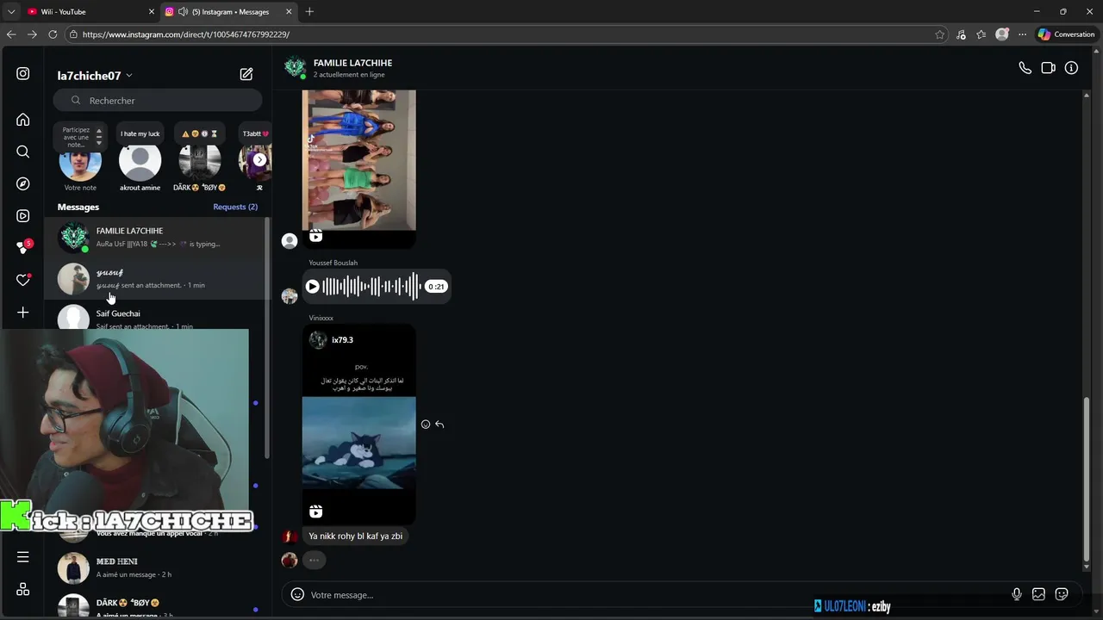Go back with browser back arrow

point(11,34)
